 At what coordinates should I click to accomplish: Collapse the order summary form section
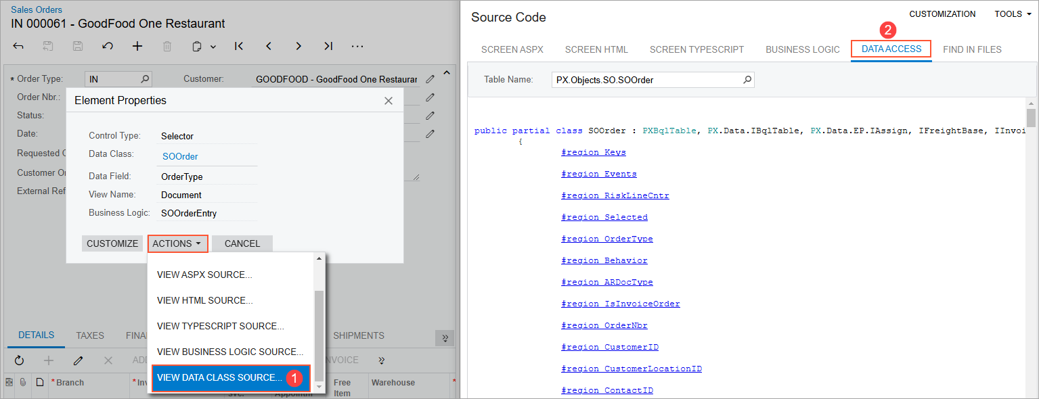(x=446, y=73)
